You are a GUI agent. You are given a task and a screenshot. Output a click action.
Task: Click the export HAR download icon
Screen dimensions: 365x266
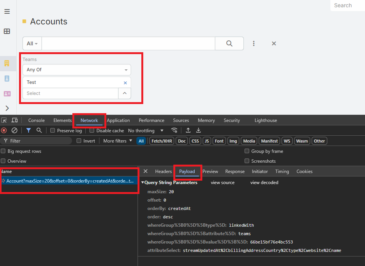(x=199, y=130)
